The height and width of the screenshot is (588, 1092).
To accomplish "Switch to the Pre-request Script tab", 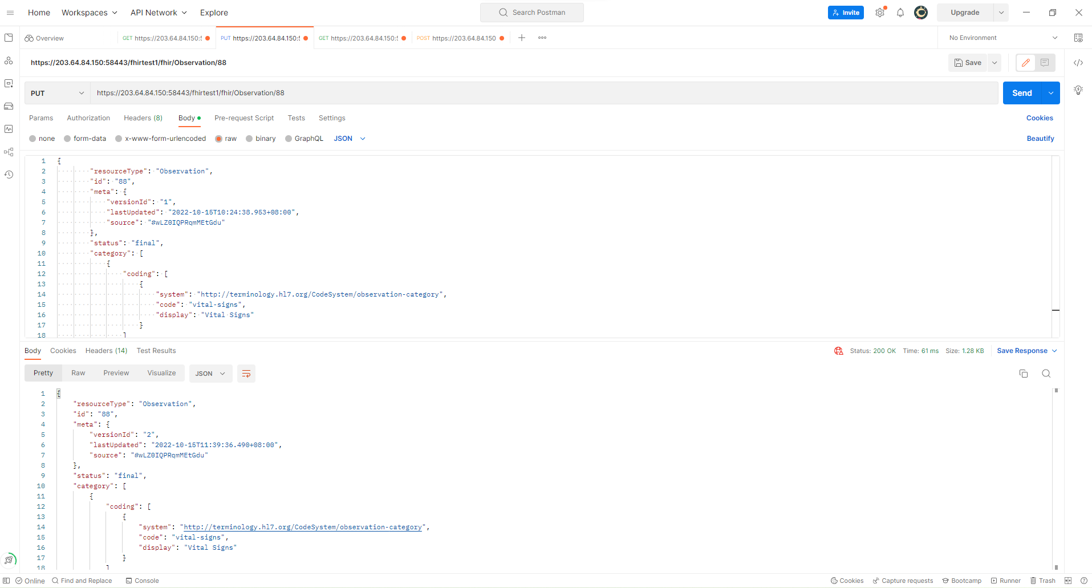I will tap(244, 118).
